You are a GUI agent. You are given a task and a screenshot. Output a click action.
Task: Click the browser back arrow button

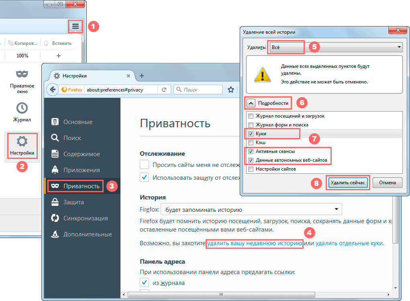53,89
